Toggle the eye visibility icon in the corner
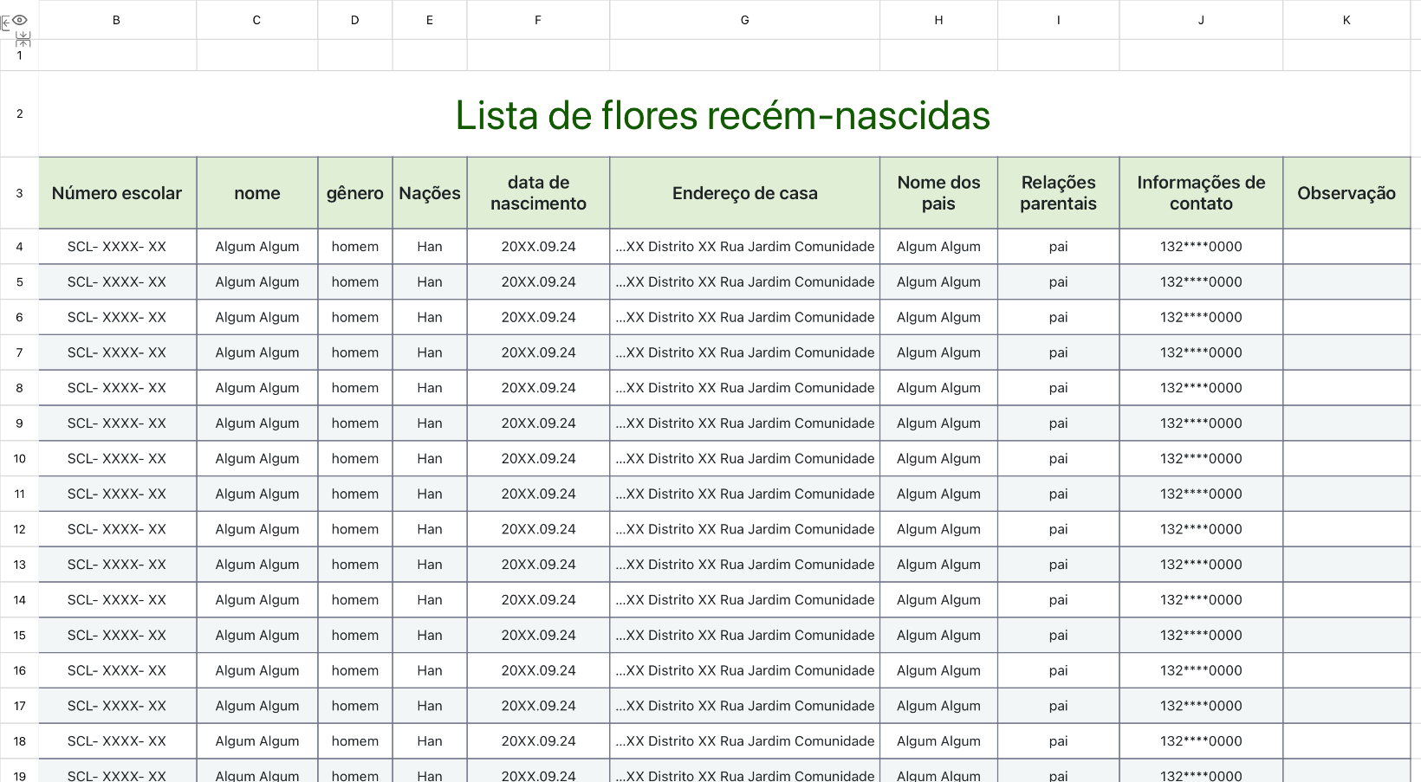 [20, 20]
